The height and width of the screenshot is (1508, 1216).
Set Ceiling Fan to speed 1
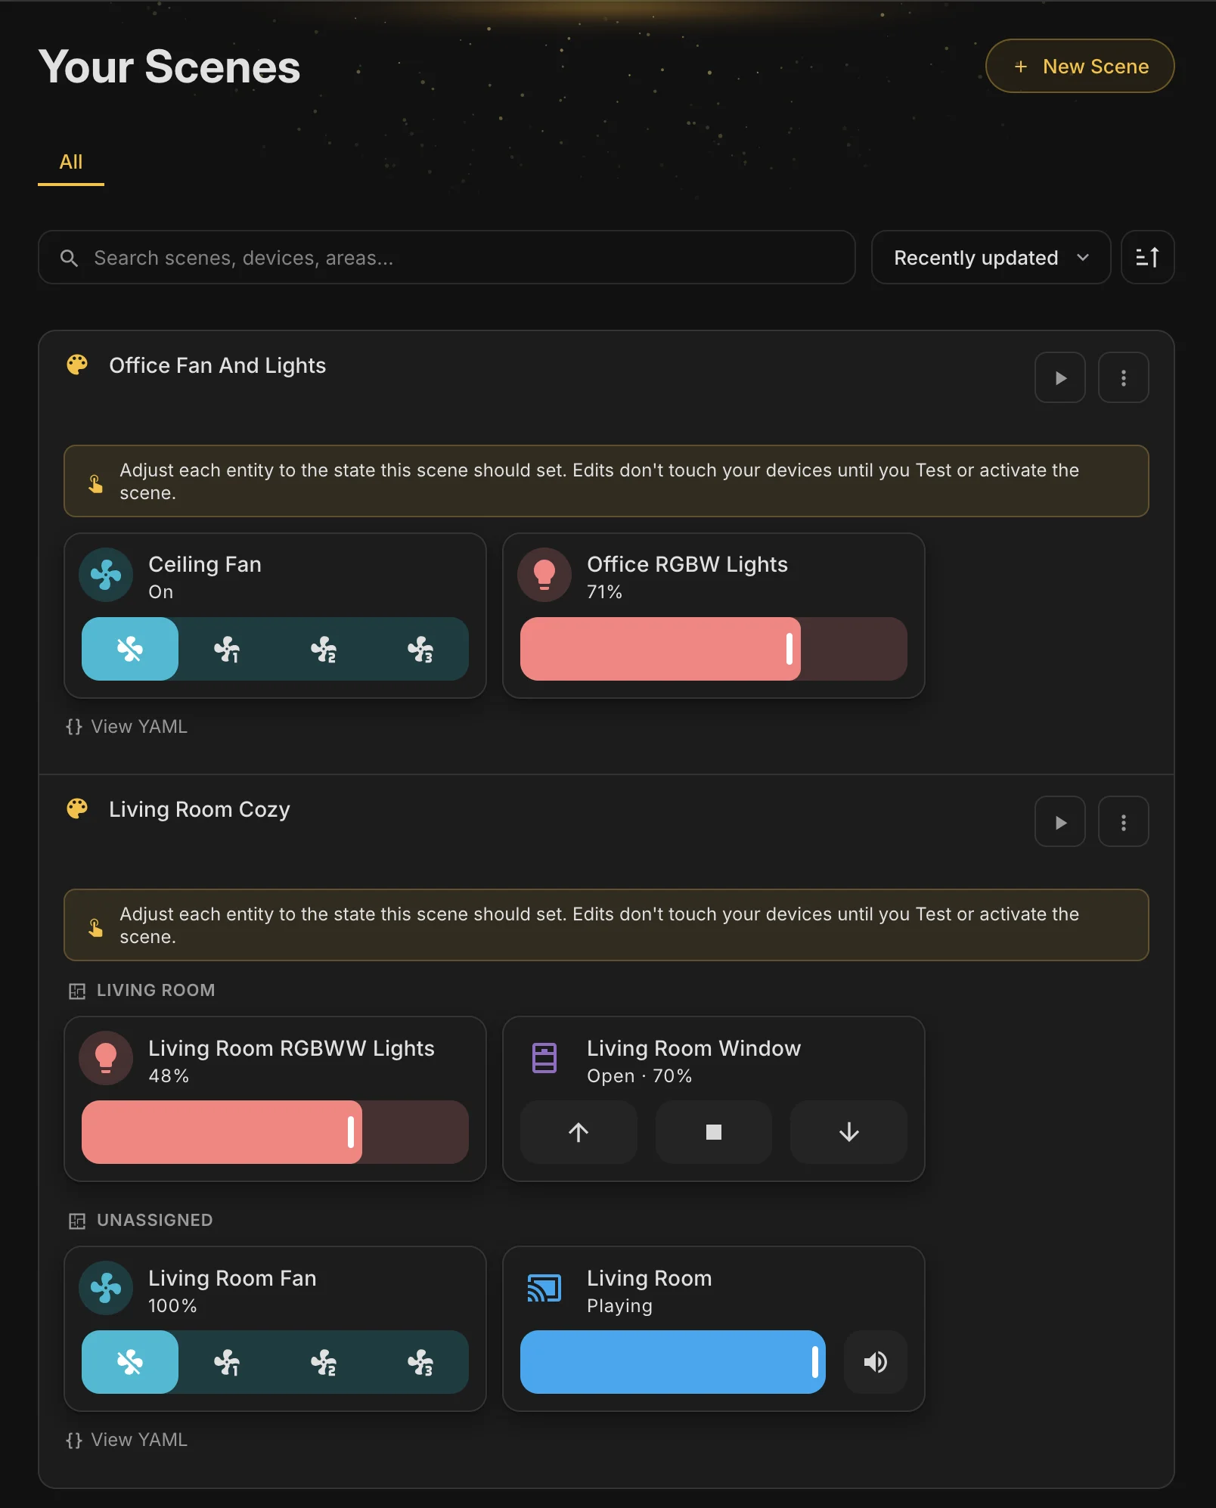227,649
